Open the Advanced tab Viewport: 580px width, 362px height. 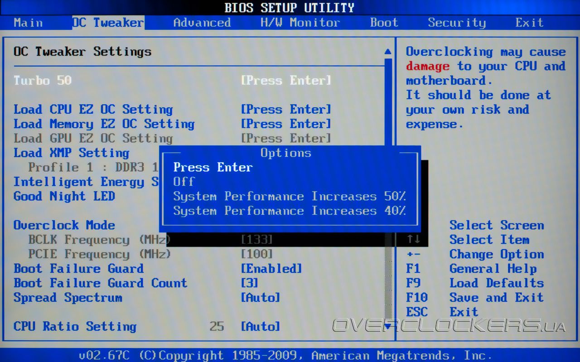pyautogui.click(x=202, y=23)
